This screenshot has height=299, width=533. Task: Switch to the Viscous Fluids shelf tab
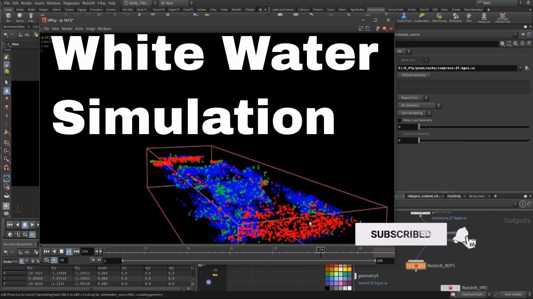click(396, 10)
